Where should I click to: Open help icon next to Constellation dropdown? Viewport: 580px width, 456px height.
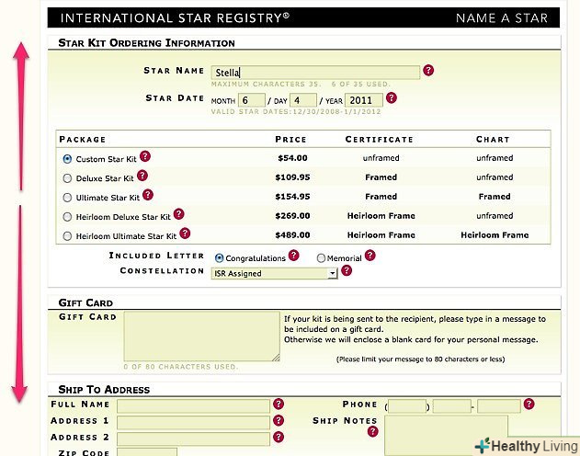pos(347,271)
